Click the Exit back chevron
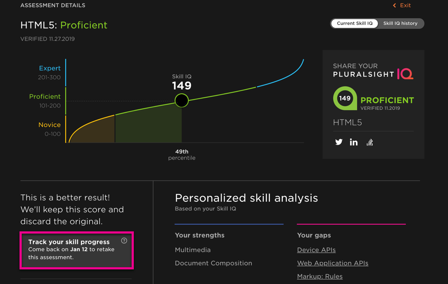The image size is (448, 284). point(394,6)
